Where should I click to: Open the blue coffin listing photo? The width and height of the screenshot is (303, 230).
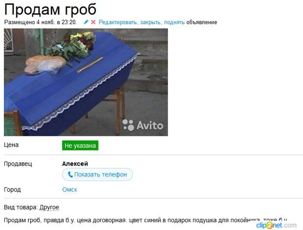tap(86, 82)
